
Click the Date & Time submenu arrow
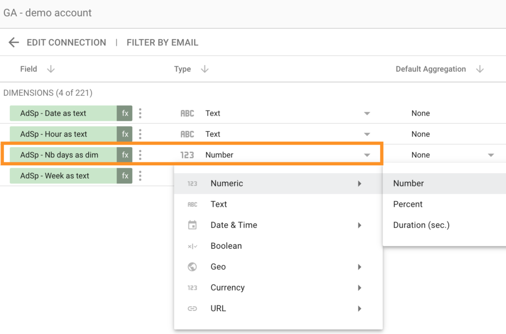pos(360,225)
